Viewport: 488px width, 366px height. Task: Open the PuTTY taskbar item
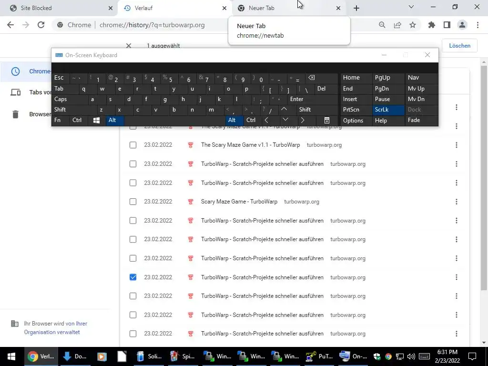point(319,356)
